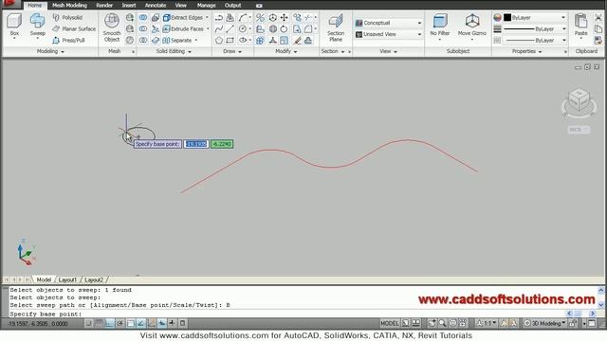Click the WCS label under ViewCube
Image resolution: width=607 pixels, height=341 pixels.
tap(579, 130)
